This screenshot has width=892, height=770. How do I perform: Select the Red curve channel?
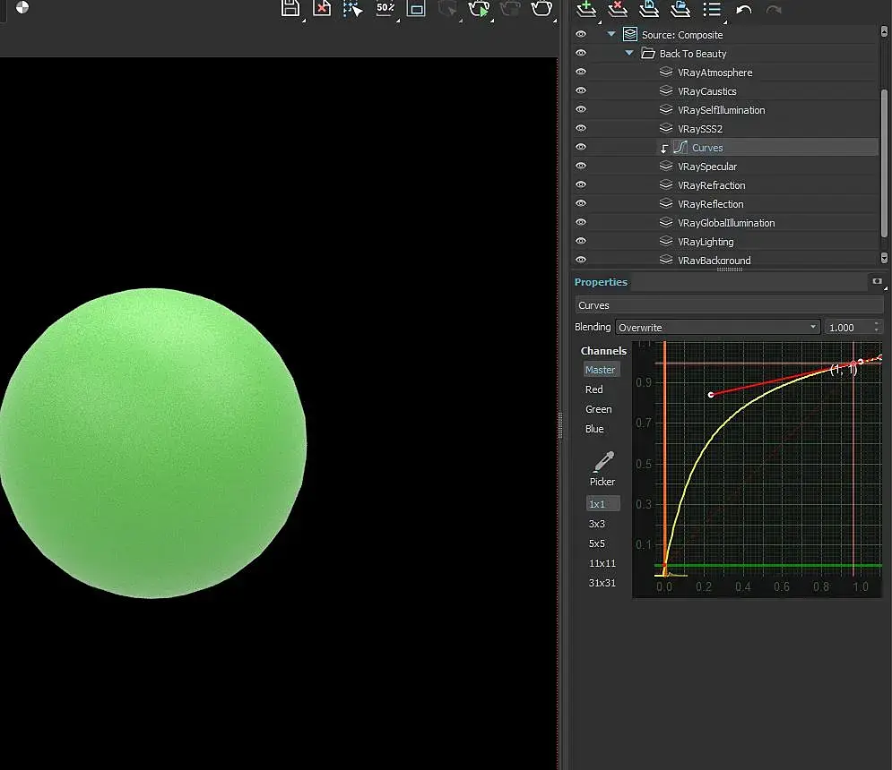point(594,390)
